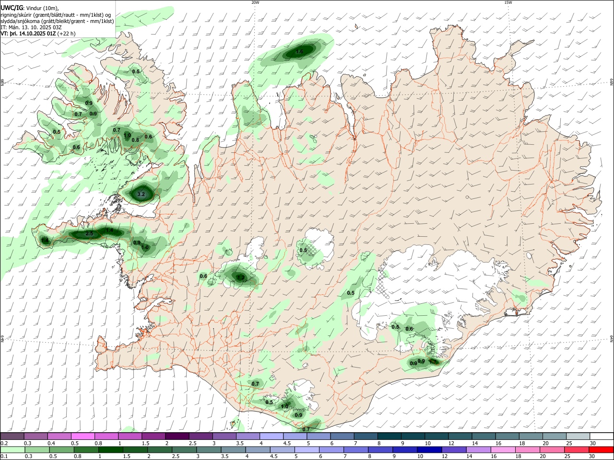Image resolution: width=614 pixels, height=460 pixels.
Task: Click lower-row pale green swatch starting at 0.1
Action: pos(12,449)
